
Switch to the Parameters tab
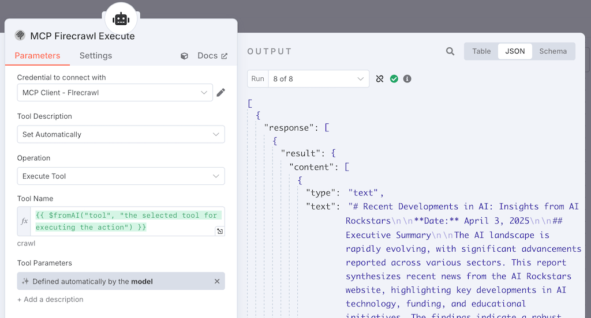click(38, 56)
